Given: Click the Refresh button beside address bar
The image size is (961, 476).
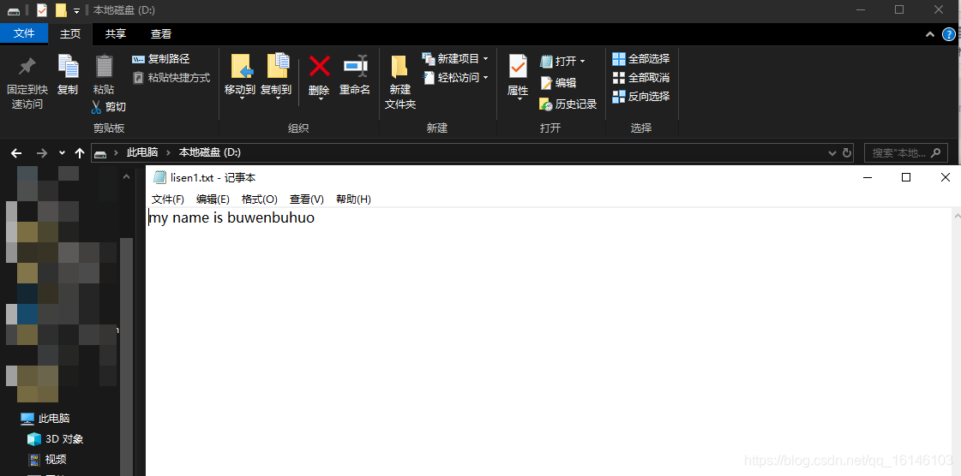Looking at the screenshot, I should (x=847, y=153).
